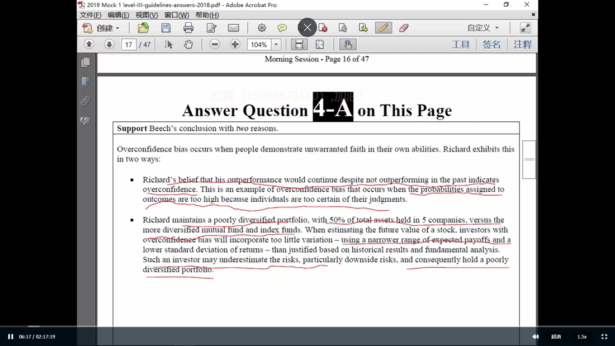Open the edit text pencil-page icon
This screenshot has height=346, width=615.
(211, 28)
